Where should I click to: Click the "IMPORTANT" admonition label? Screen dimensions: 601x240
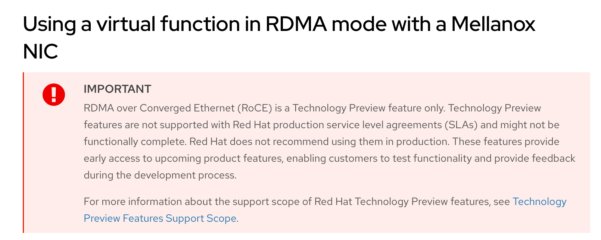pyautogui.click(x=117, y=89)
